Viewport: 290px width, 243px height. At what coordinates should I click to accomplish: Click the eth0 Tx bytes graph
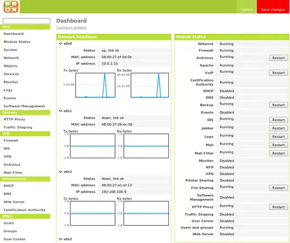click(95, 85)
